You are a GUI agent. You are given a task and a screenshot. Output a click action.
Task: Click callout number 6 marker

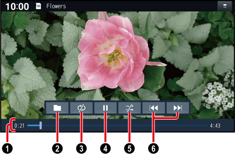[x=154, y=149]
